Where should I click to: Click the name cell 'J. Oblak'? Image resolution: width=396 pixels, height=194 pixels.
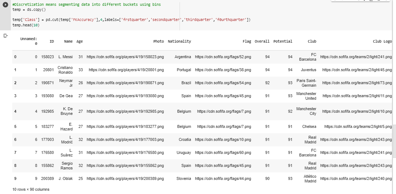click(x=66, y=178)
